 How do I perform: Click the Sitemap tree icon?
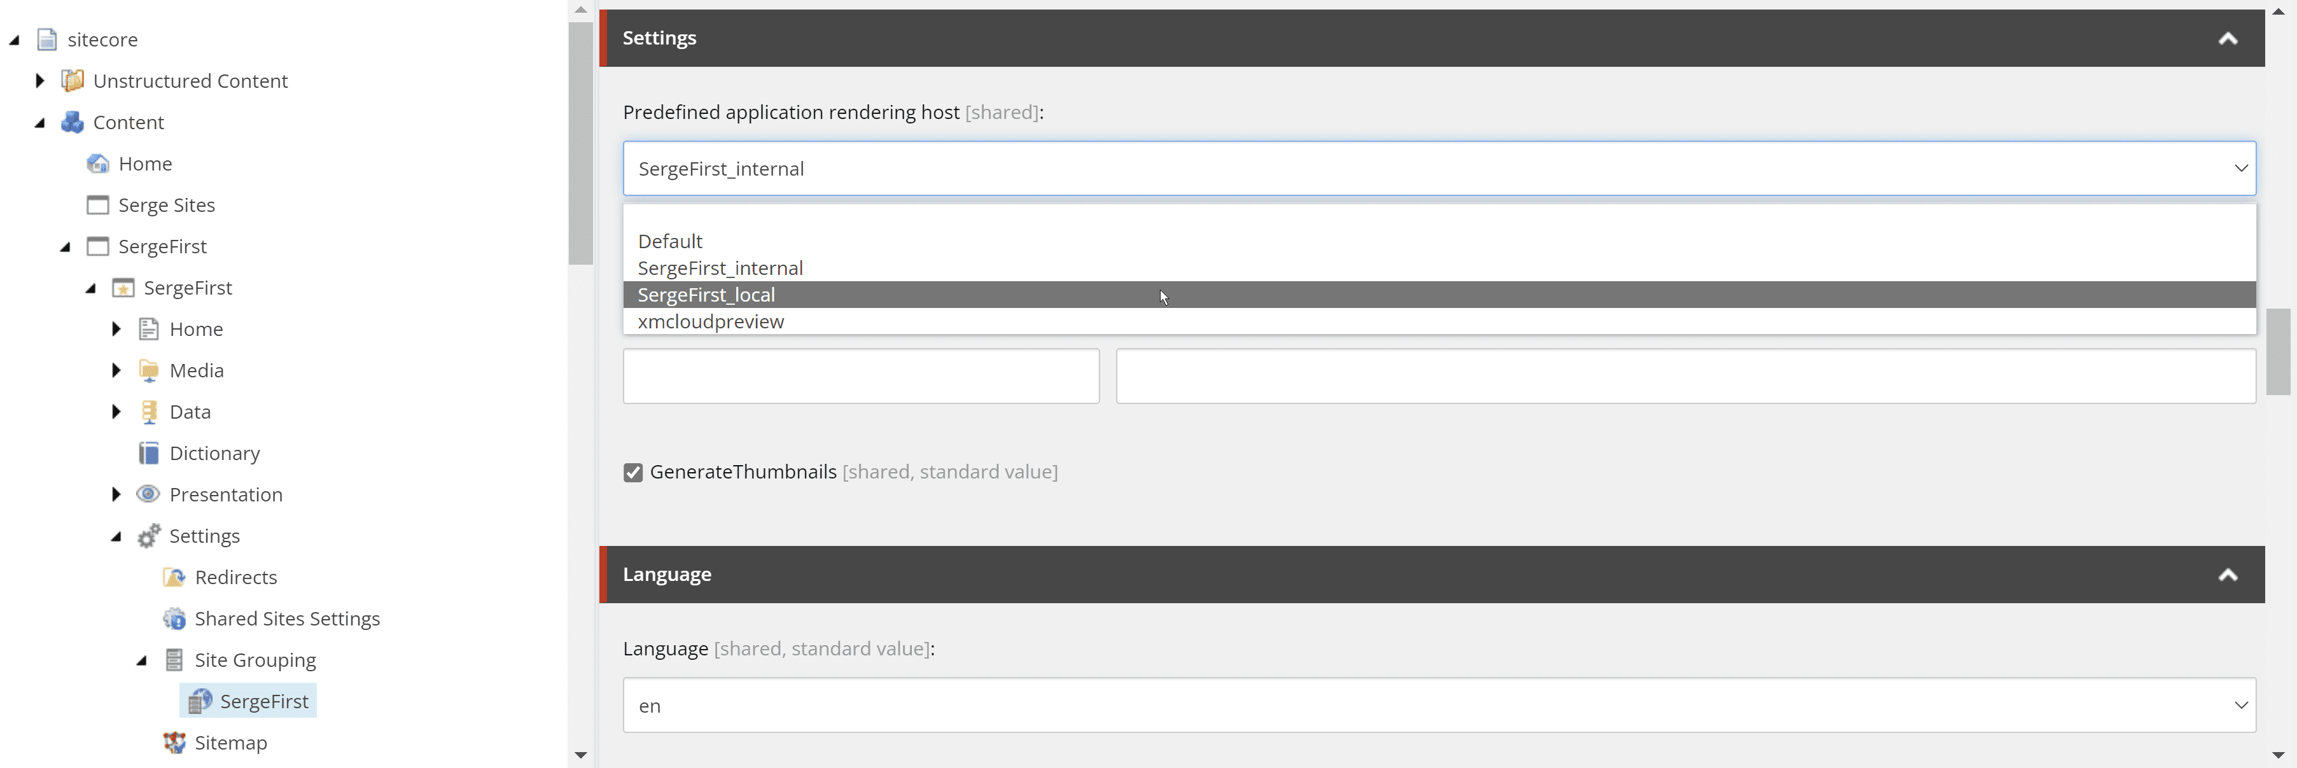pyautogui.click(x=174, y=743)
